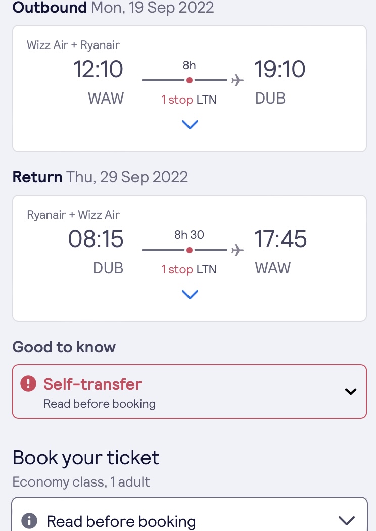Screen dimensions: 376x531
Task: Select the outbound 1 stop LTN label
Action: (x=189, y=100)
